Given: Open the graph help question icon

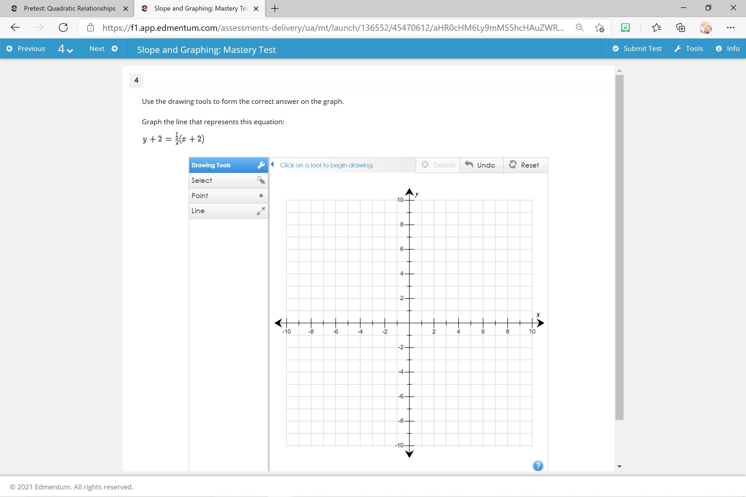Looking at the screenshot, I should 538,466.
